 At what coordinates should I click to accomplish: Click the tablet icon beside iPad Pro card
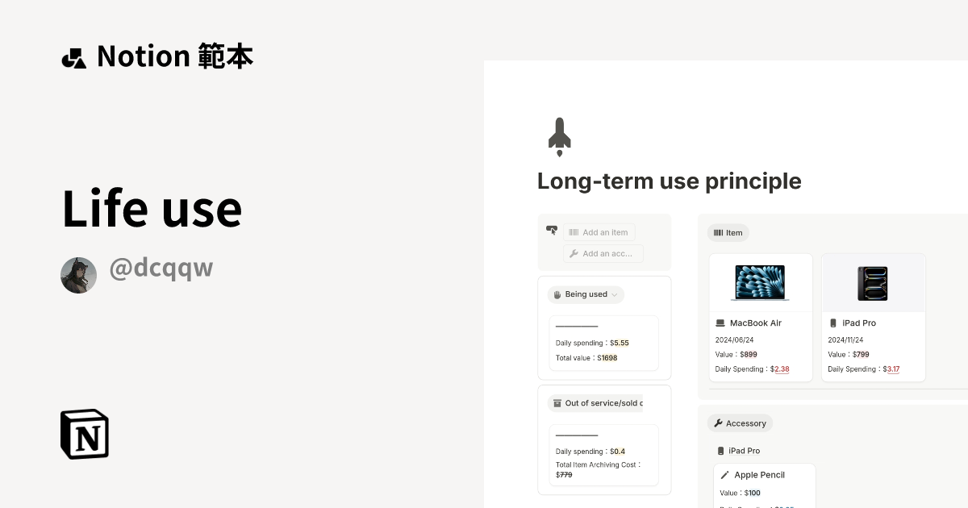coord(833,323)
